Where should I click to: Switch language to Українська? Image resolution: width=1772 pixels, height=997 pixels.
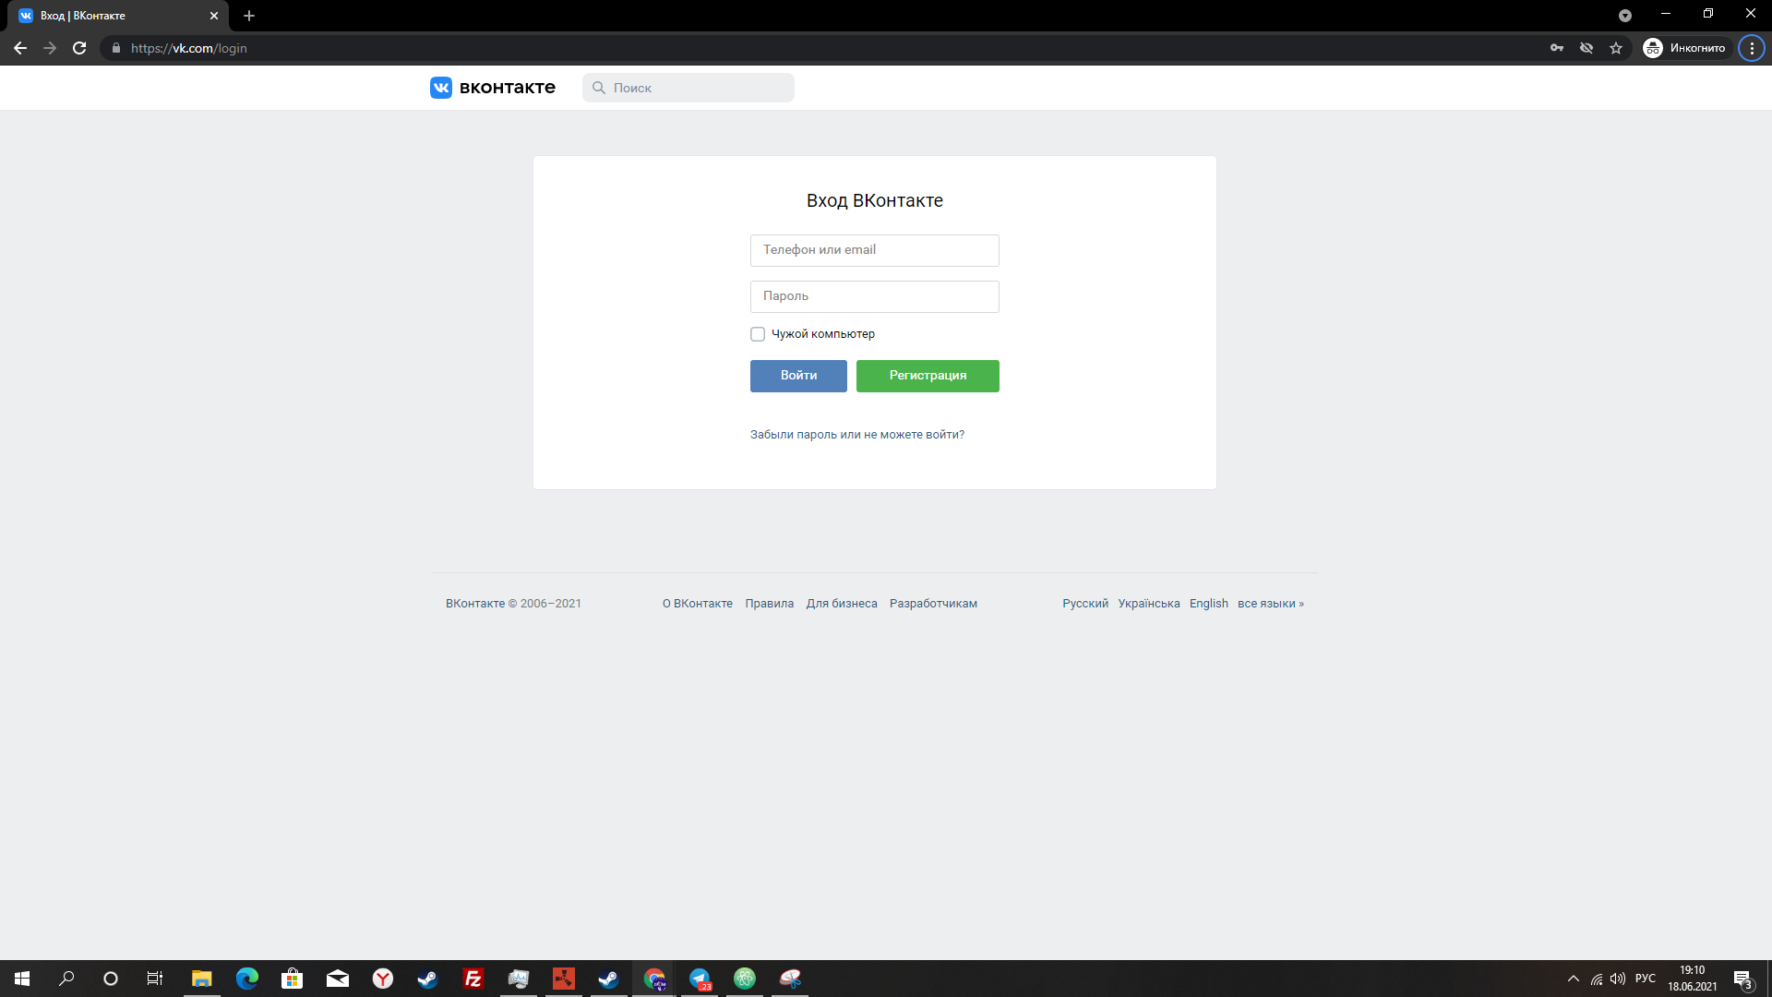1149,604
